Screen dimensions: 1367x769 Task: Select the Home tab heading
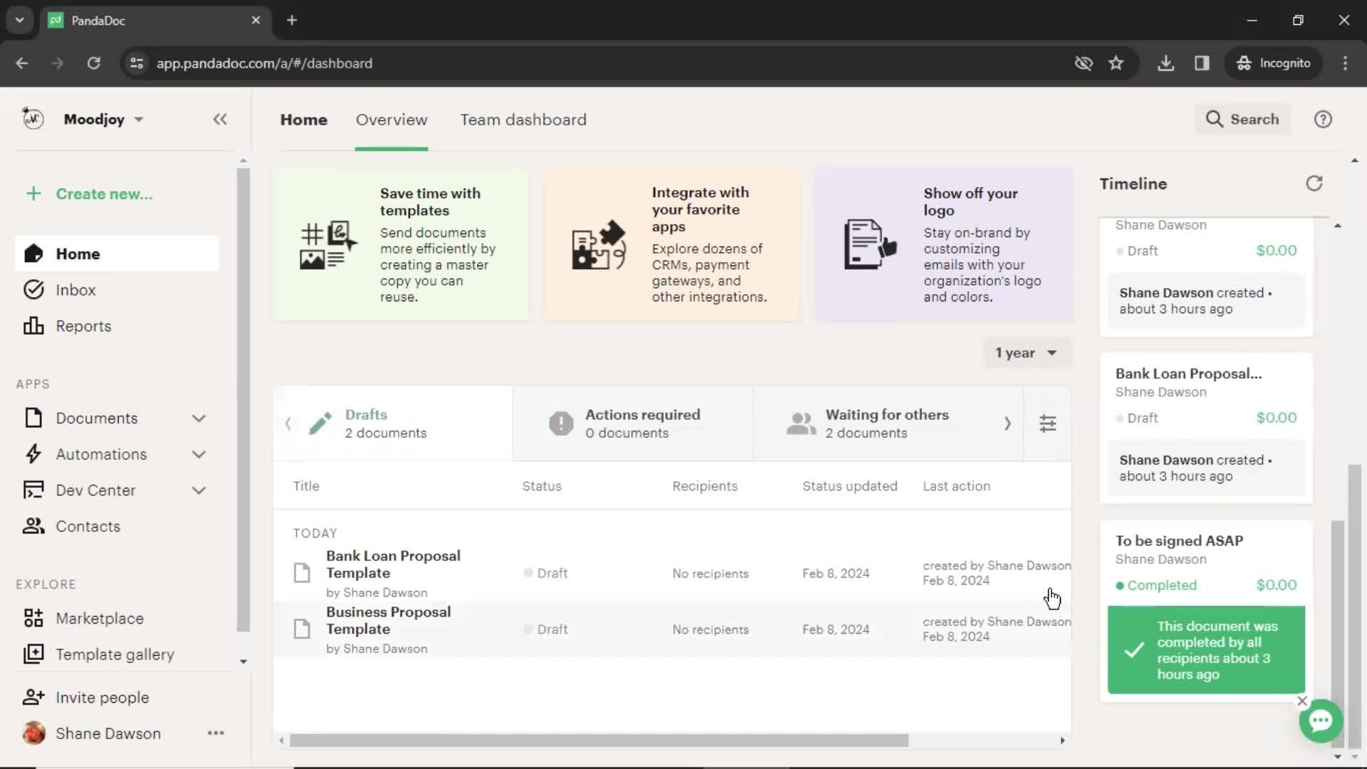(303, 120)
